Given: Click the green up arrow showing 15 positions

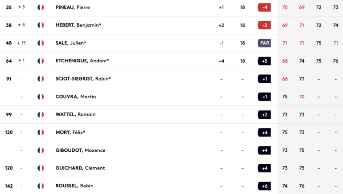Looking at the screenshot, I should point(19,43).
